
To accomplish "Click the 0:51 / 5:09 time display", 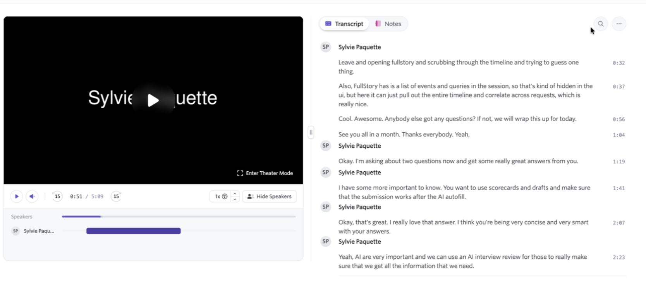I will [87, 196].
